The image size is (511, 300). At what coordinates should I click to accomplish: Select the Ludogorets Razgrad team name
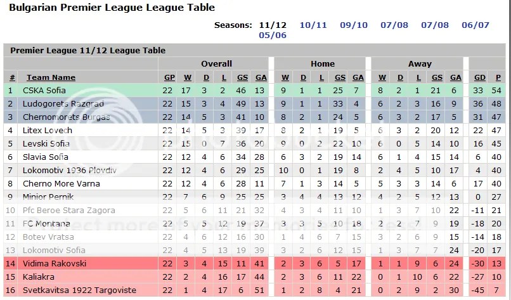click(63, 103)
